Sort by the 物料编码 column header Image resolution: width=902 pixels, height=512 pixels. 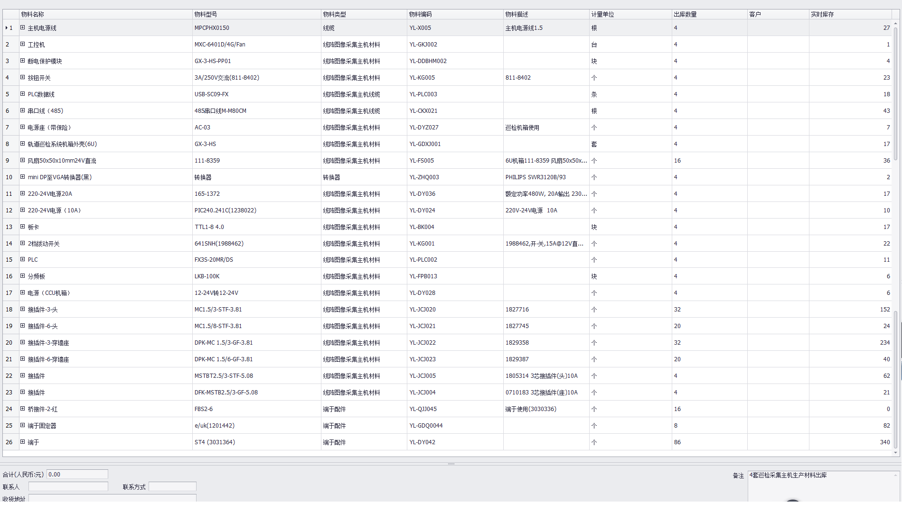[x=455, y=14]
